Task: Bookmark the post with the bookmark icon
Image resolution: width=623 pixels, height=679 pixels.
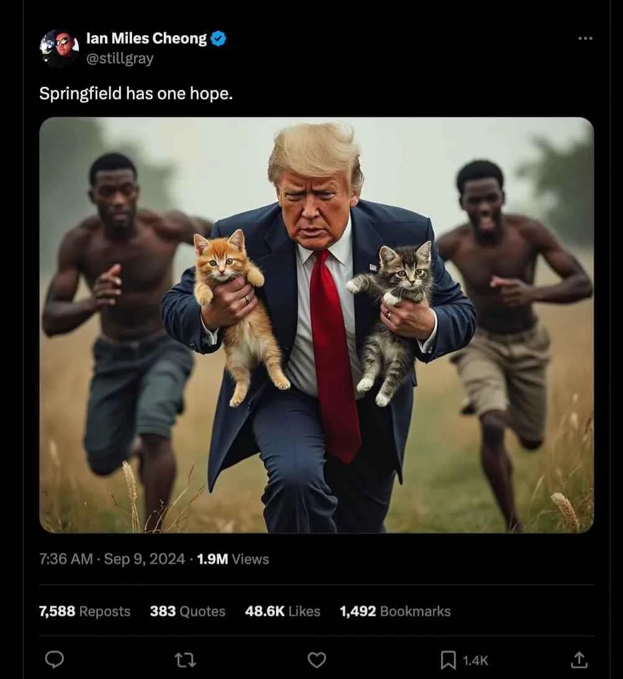Action: 448,660
